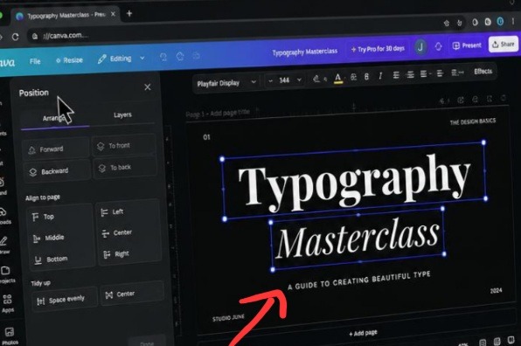This screenshot has height=346, width=521.
Task: Increase font size right of 144
Action: pyautogui.click(x=299, y=80)
